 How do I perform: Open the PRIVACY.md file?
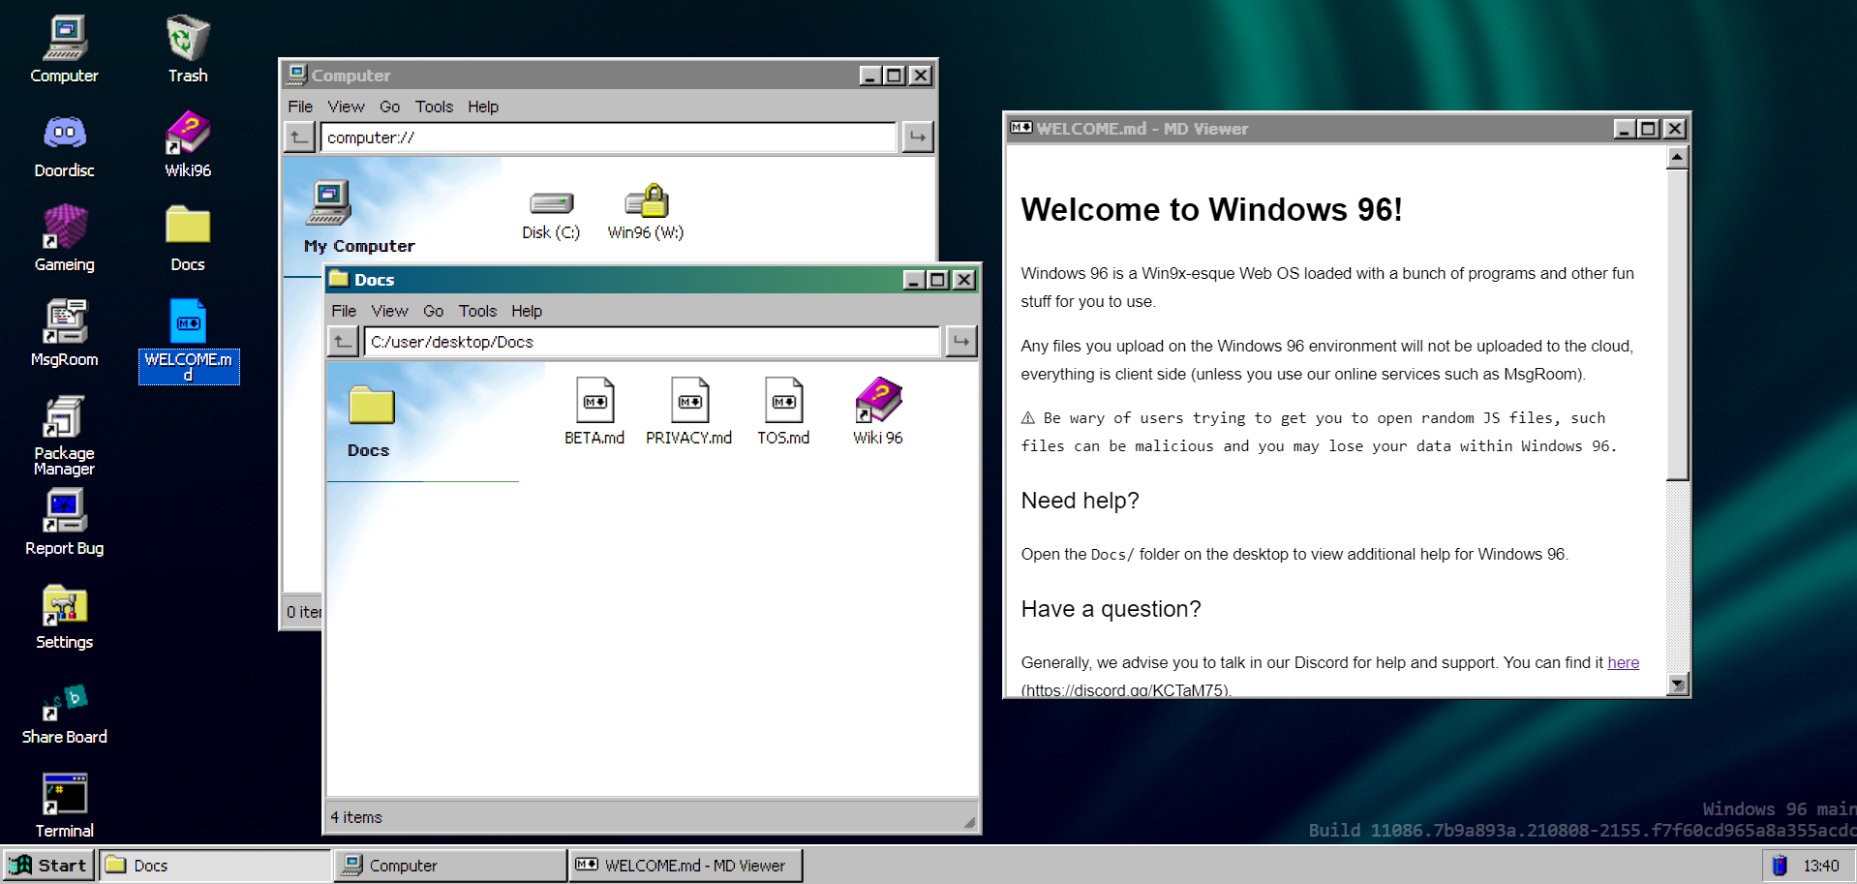coord(689,412)
